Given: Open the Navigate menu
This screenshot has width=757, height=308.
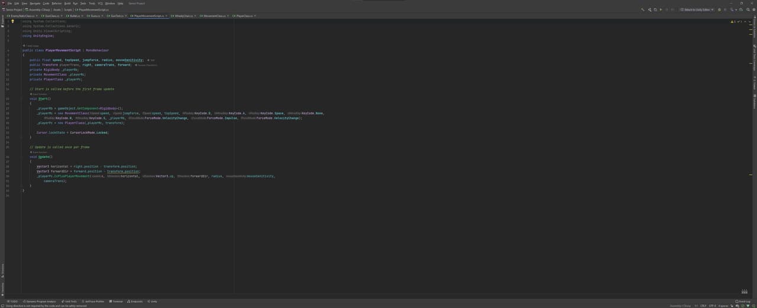Looking at the screenshot, I should (35, 3).
